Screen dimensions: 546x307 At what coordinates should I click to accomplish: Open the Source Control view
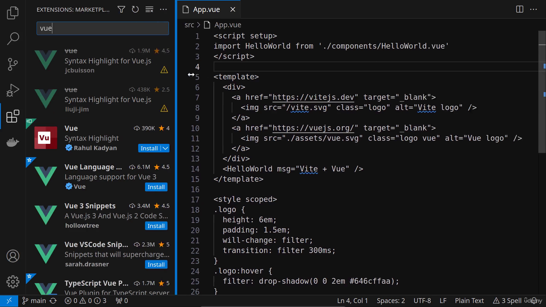[x=13, y=64]
